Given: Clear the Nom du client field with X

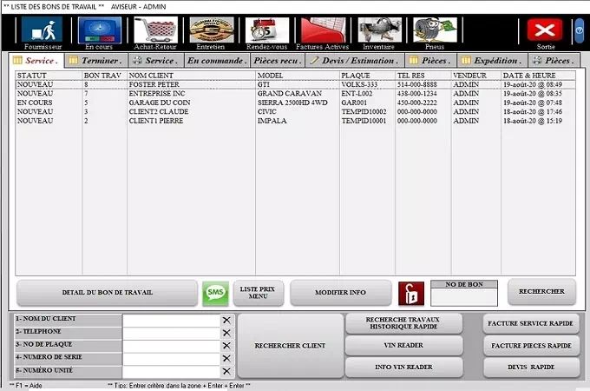Looking at the screenshot, I should [226, 320].
